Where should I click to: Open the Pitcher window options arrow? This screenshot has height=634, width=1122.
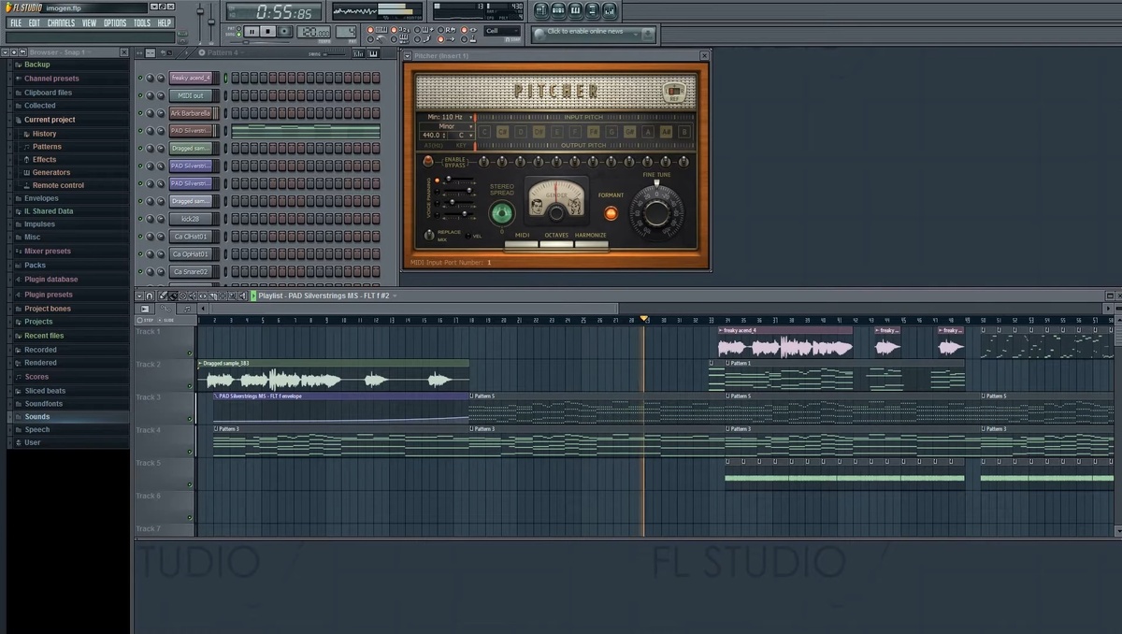coord(408,56)
